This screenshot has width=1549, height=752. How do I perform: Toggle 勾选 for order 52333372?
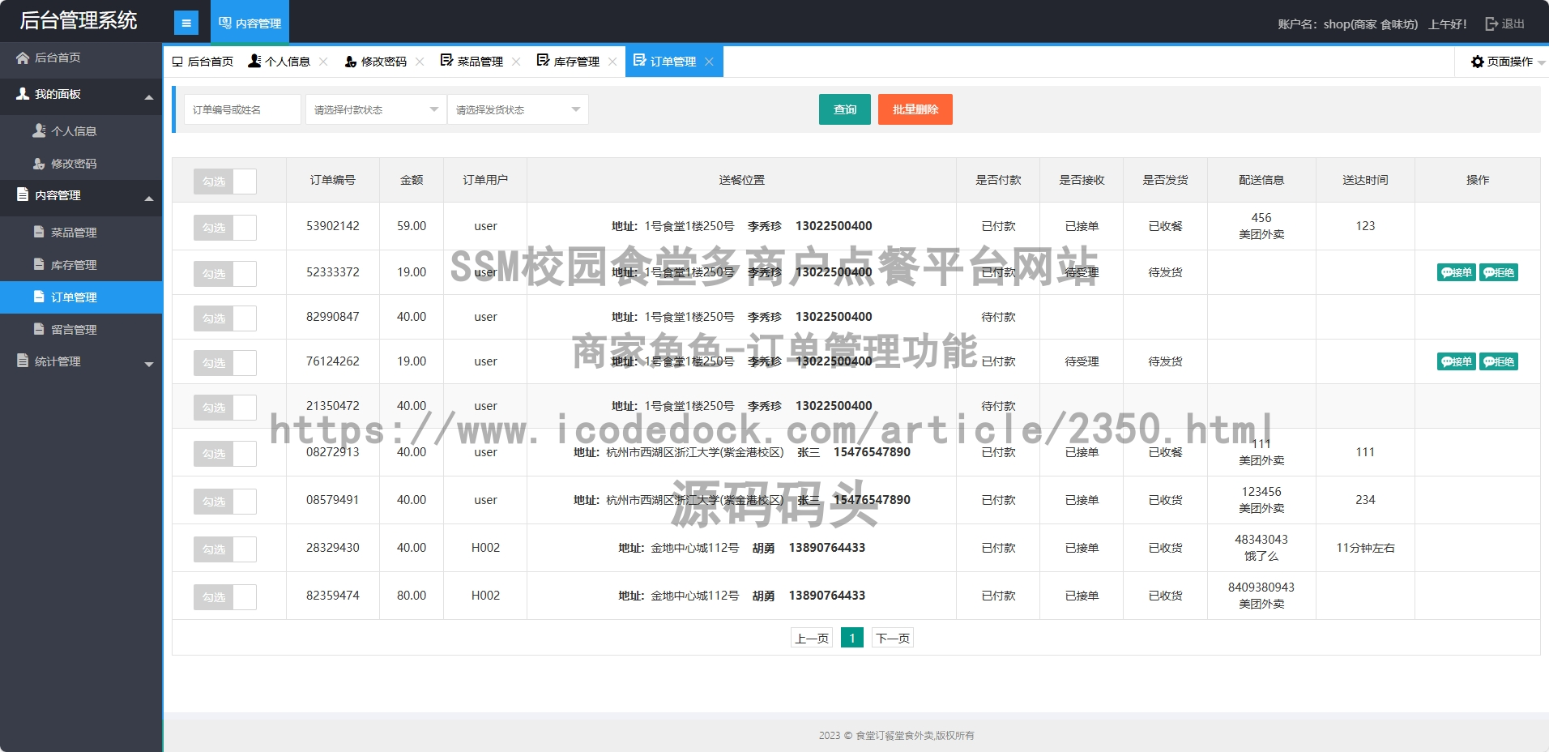pos(225,274)
